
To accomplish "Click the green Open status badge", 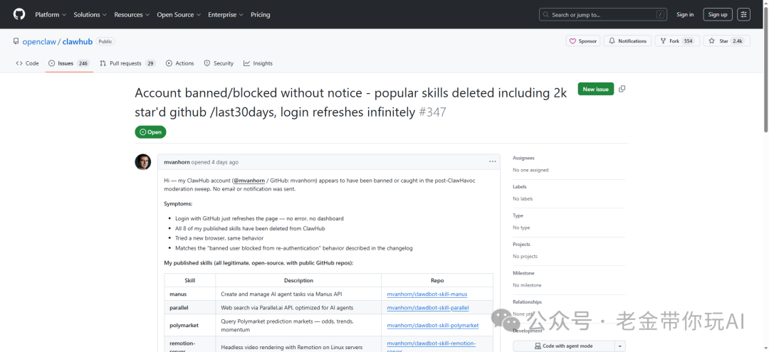I will click(150, 132).
